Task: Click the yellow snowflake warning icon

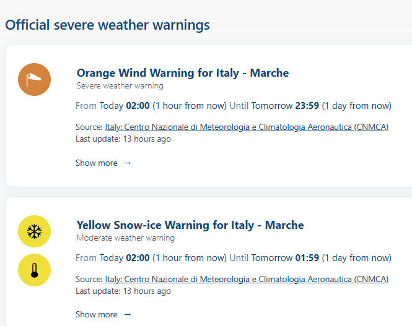Action: pos(34,231)
